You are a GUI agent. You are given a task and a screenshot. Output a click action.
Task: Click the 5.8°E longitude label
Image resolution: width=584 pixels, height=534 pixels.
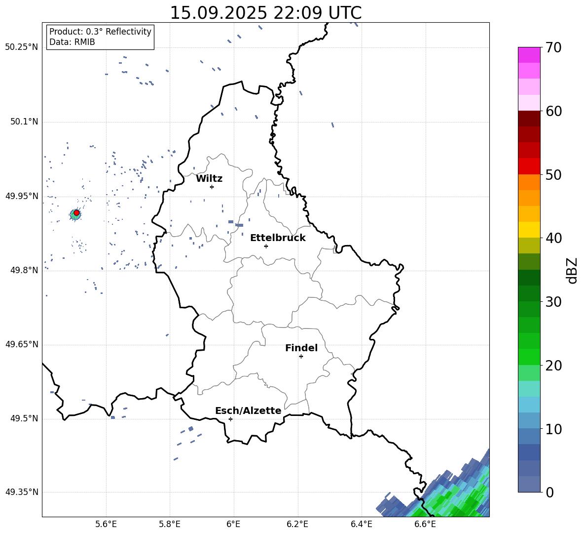coord(170,525)
